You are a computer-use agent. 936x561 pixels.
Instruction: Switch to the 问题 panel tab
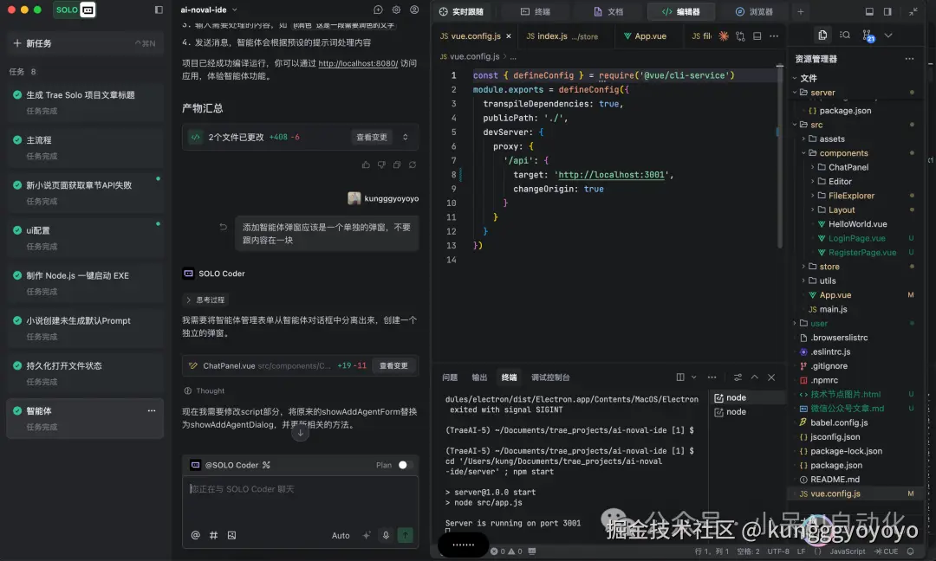pyautogui.click(x=450, y=377)
